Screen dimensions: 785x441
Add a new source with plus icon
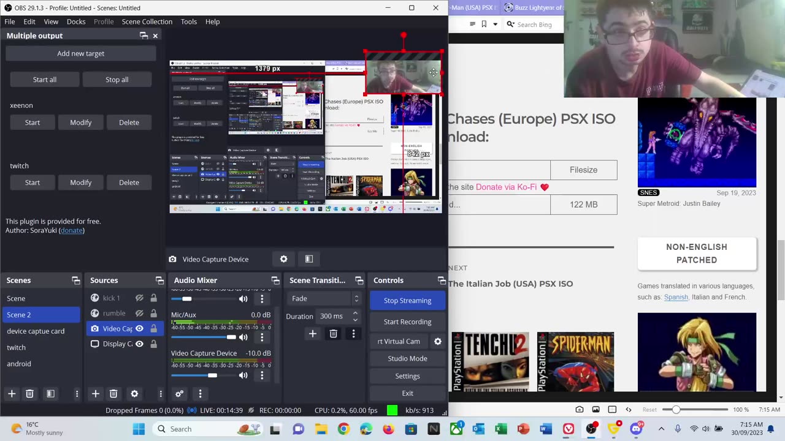[96, 394]
